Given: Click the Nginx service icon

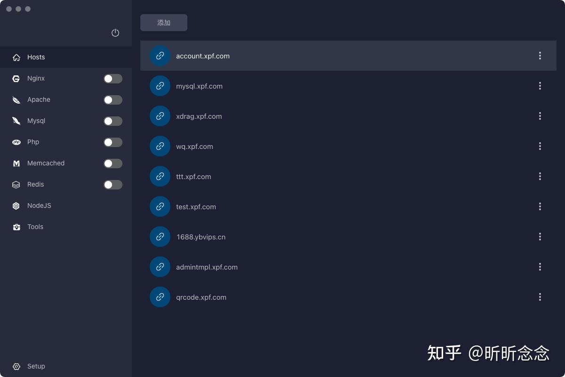Looking at the screenshot, I should (x=16, y=78).
